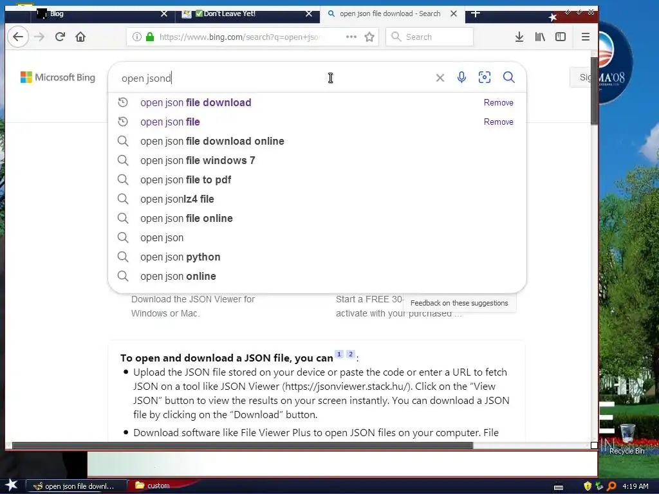Click the page vertical scrollbar thumb
Screen dimensions: 659x494
(x=594, y=91)
